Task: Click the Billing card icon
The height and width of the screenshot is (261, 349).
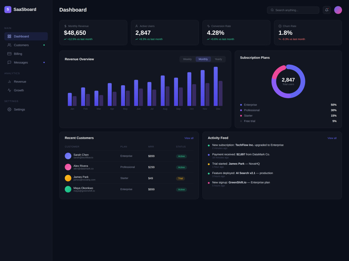Action: pos(9,54)
